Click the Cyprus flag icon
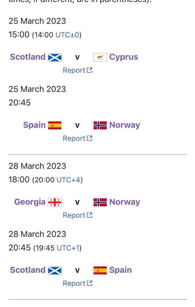This screenshot has width=195, height=307. [100, 57]
